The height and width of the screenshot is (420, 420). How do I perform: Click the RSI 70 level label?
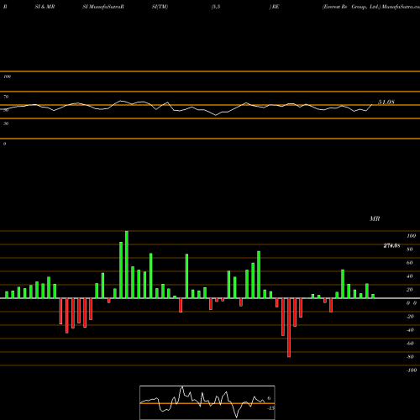[x=6, y=97]
